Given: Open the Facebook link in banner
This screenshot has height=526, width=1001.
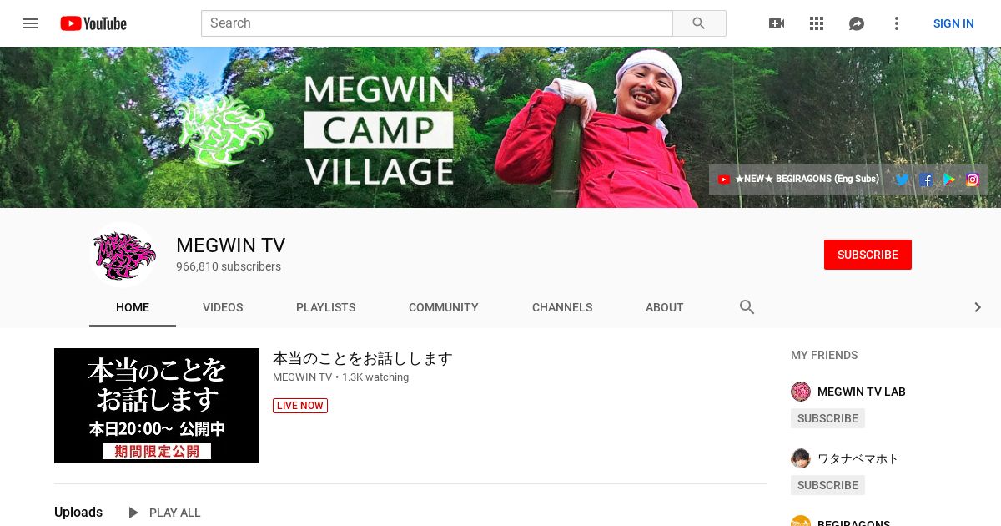Looking at the screenshot, I should [x=926, y=180].
